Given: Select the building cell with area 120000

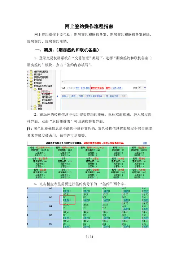Looking at the screenshot, I should coord(139,152).
